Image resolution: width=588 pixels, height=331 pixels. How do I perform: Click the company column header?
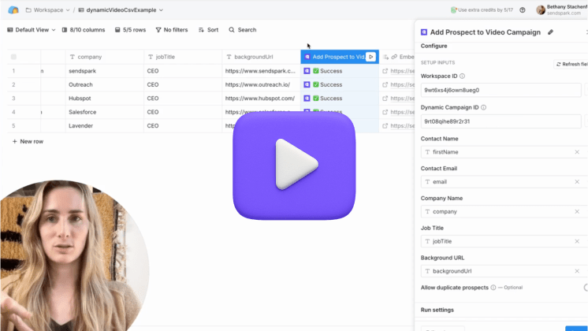pyautogui.click(x=105, y=57)
